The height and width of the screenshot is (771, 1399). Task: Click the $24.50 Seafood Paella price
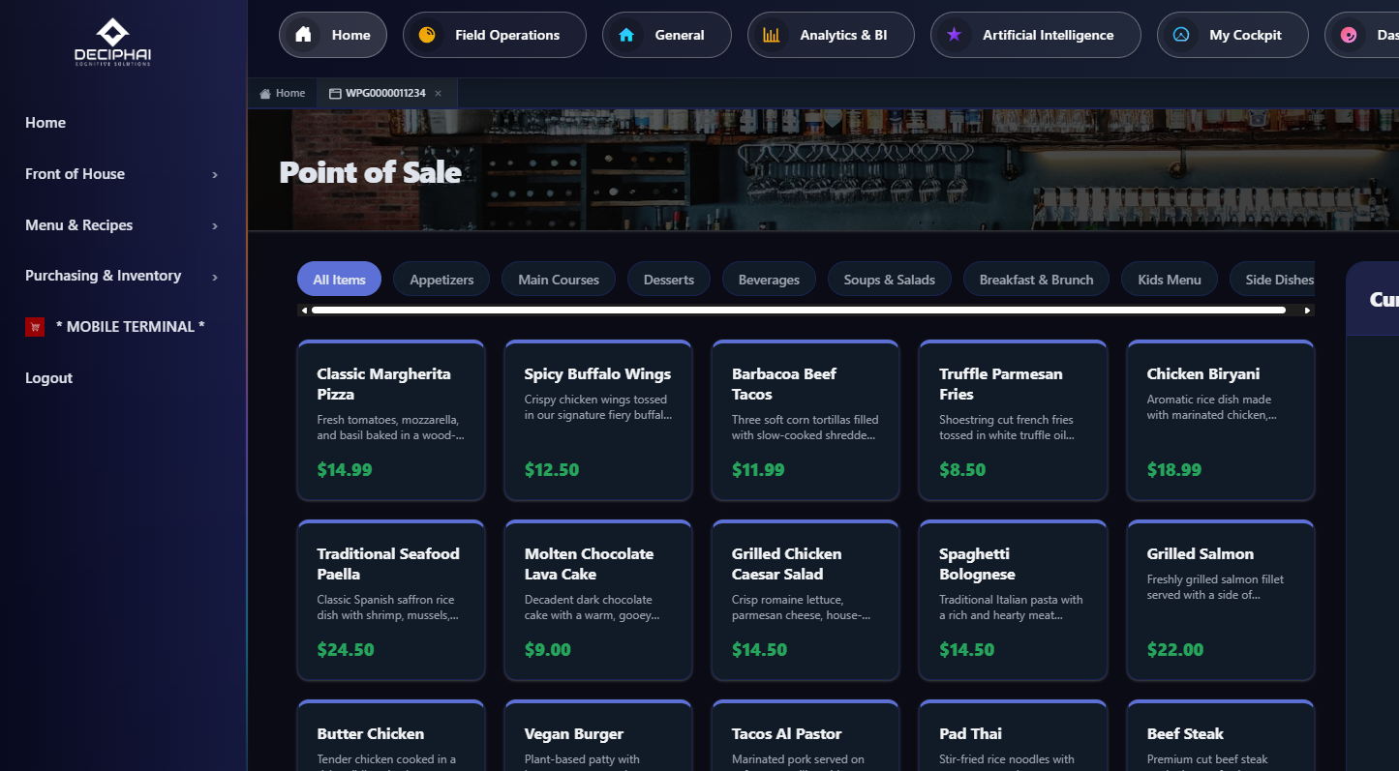click(346, 650)
